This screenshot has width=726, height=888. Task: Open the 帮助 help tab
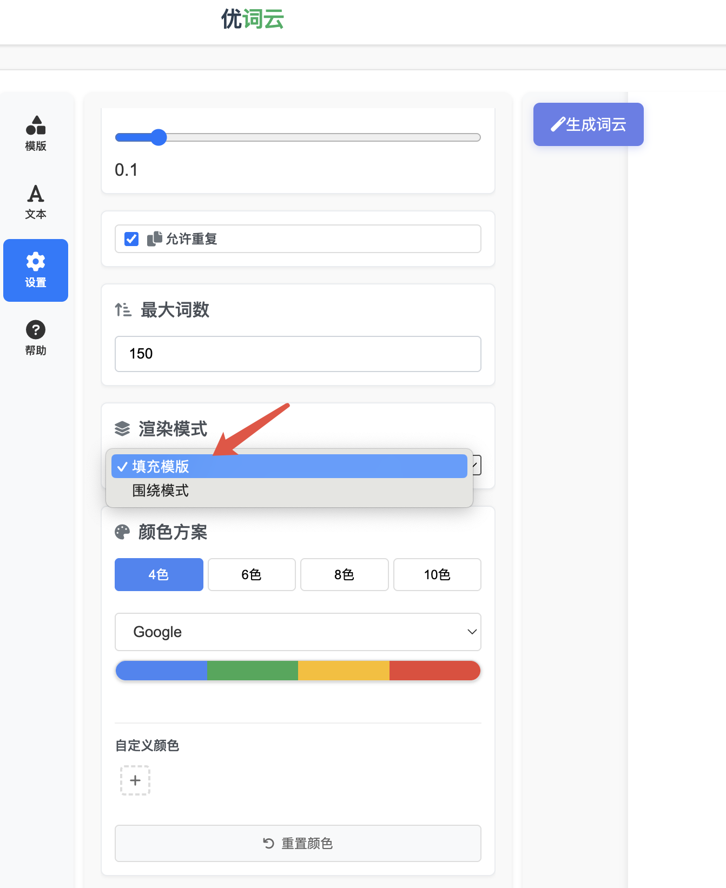(x=36, y=339)
